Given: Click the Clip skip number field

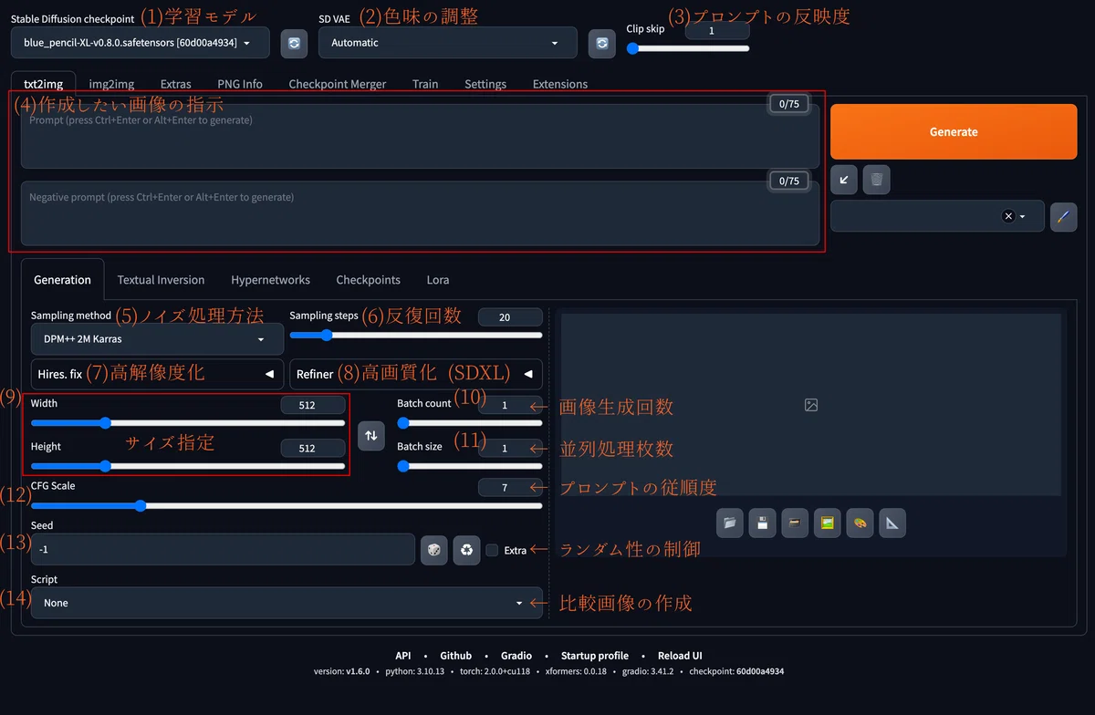Looking at the screenshot, I should click(717, 31).
